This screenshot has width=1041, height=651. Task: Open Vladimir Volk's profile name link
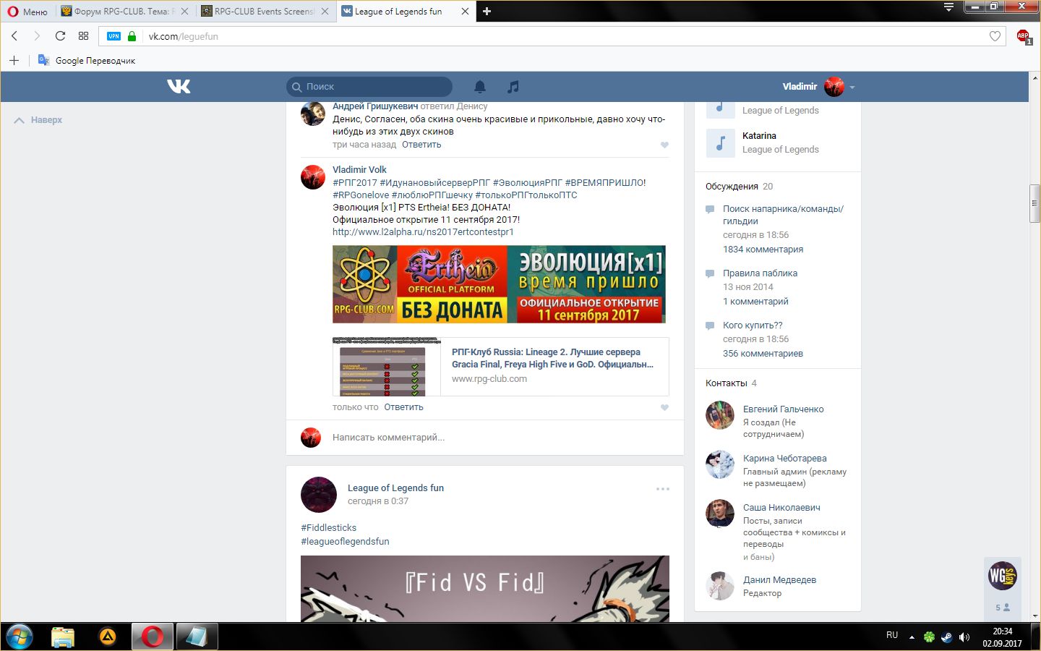coord(359,170)
